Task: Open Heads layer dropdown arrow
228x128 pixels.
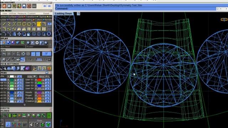Action: (36, 92)
